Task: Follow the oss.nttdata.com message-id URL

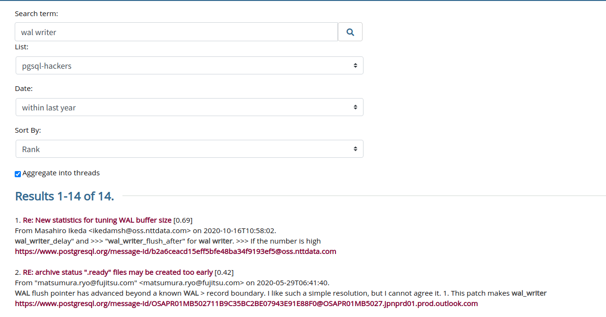Action: [x=175, y=252]
